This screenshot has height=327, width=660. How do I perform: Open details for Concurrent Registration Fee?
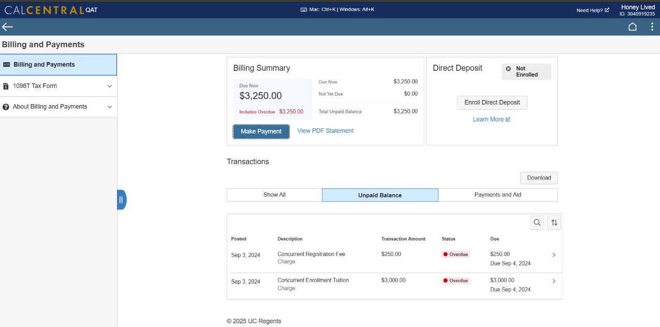coord(553,255)
